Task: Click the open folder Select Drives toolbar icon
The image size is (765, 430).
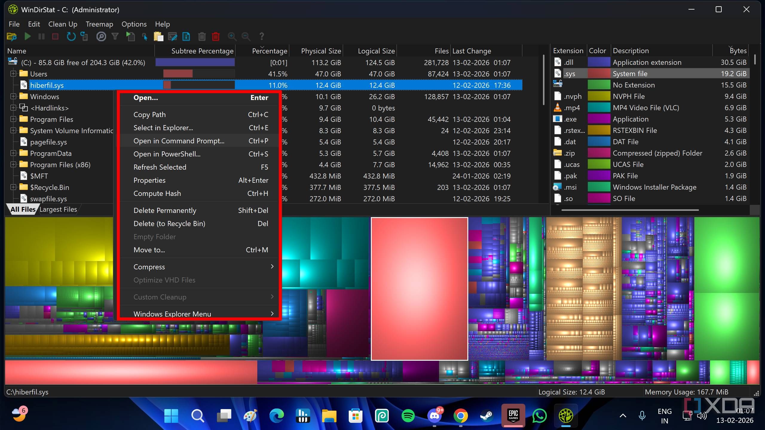Action: (12, 36)
